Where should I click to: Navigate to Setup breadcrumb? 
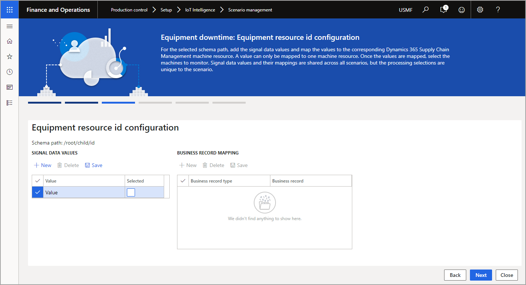(x=166, y=10)
